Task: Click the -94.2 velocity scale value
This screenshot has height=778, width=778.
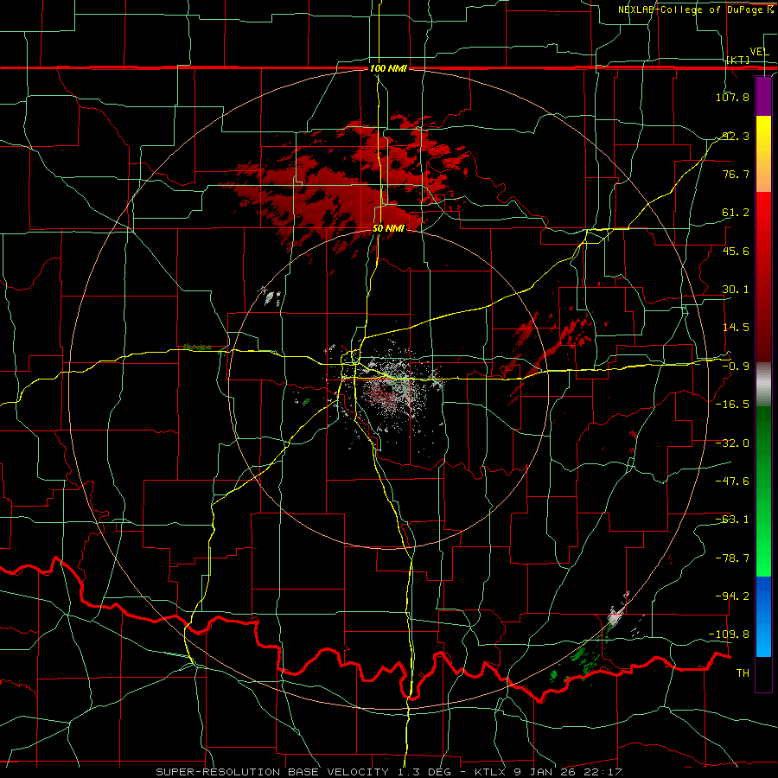Action: [732, 596]
